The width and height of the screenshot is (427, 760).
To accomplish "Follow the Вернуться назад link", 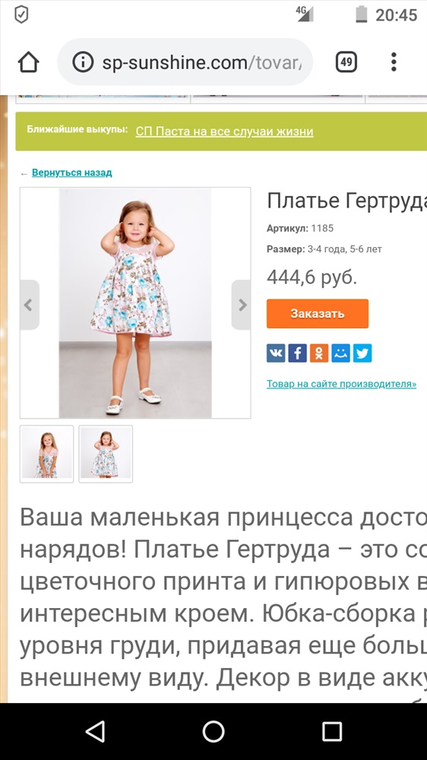I will [x=71, y=173].
